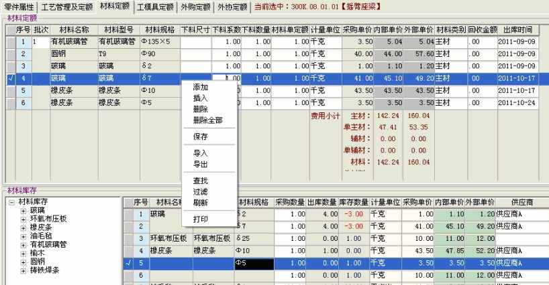549x285 pixels.
Task: Click the 有机玻璃管 material name cell
Action: point(74,42)
